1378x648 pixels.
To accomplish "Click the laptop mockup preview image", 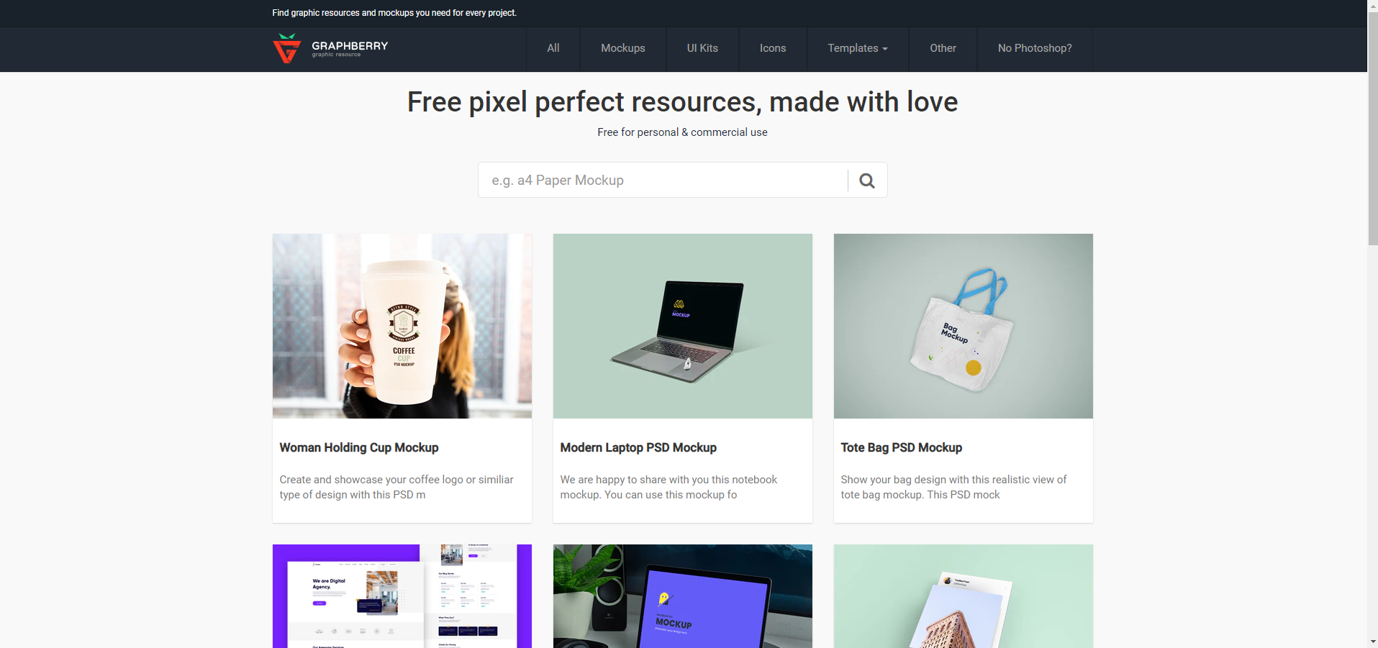I will tap(683, 326).
